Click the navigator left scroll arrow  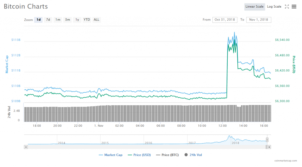pyautogui.click(x=26, y=147)
